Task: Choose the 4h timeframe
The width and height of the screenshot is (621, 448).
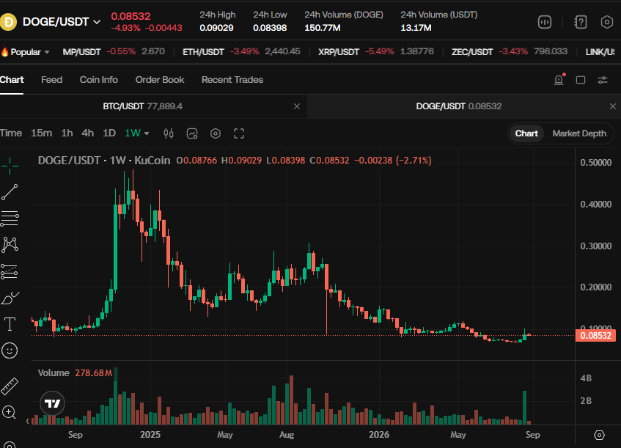Action: [x=87, y=133]
